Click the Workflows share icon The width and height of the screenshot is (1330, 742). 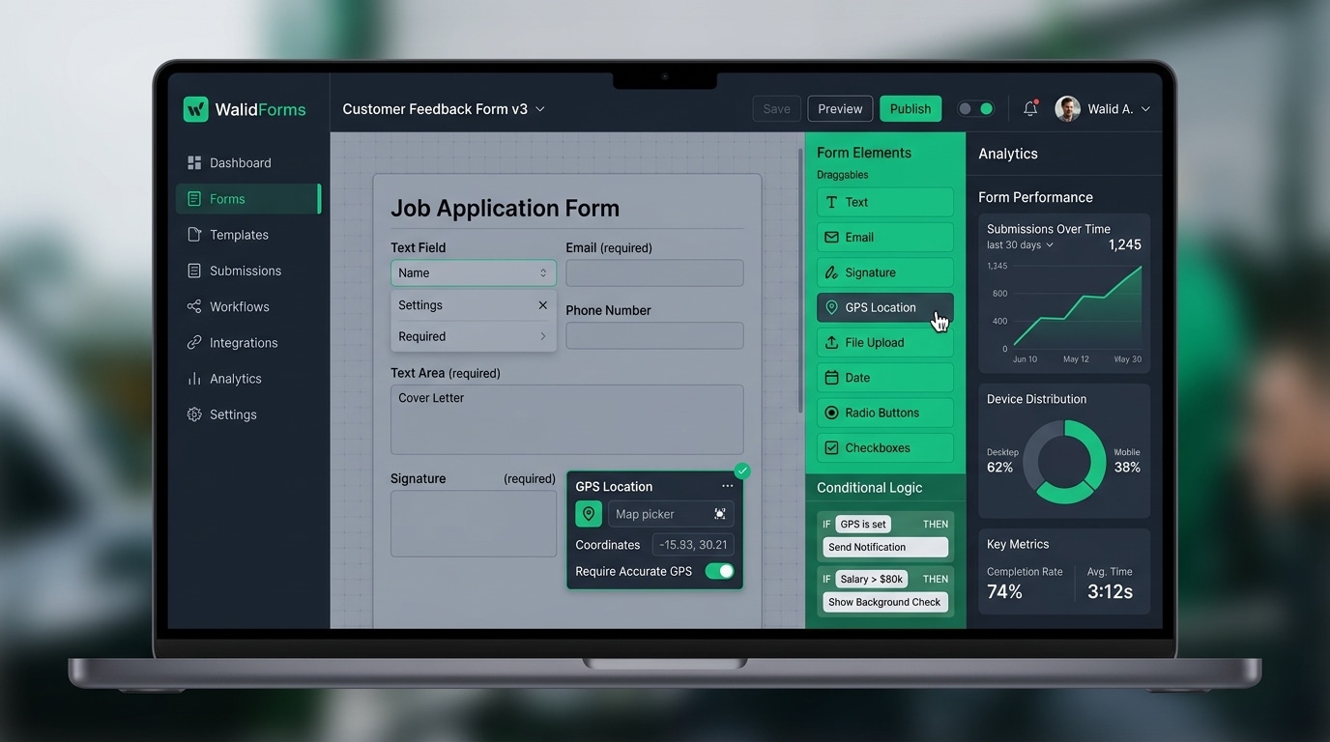194,306
